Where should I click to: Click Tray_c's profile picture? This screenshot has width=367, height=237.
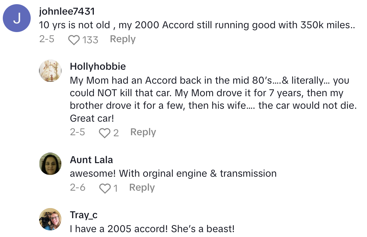point(50,219)
